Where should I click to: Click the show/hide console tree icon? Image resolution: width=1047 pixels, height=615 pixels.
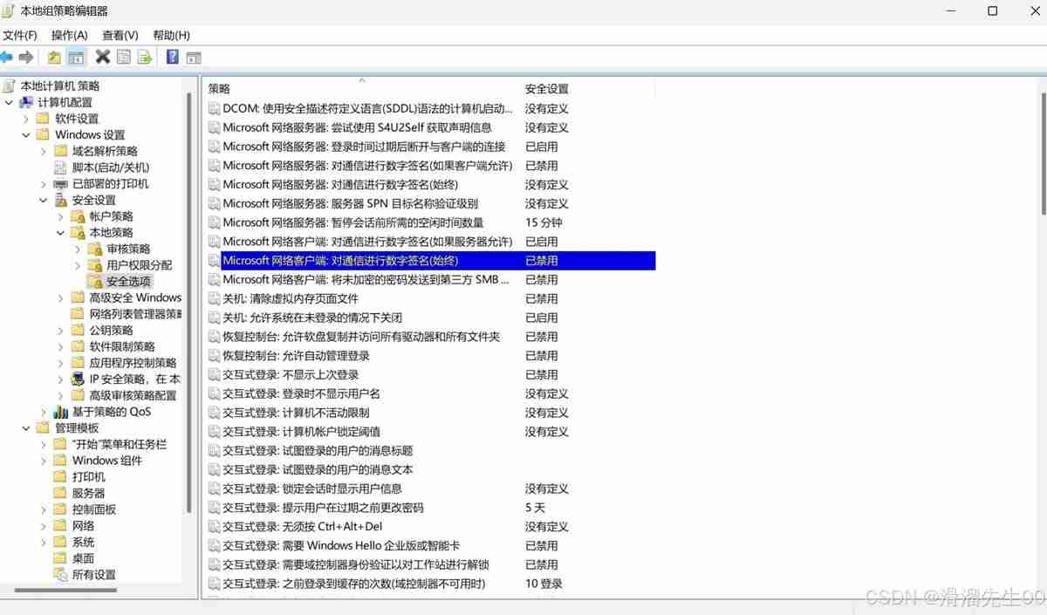[x=75, y=56]
